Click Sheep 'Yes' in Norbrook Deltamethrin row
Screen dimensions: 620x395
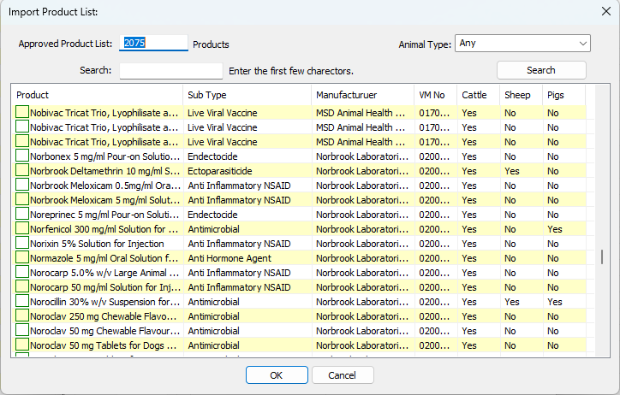[511, 171]
